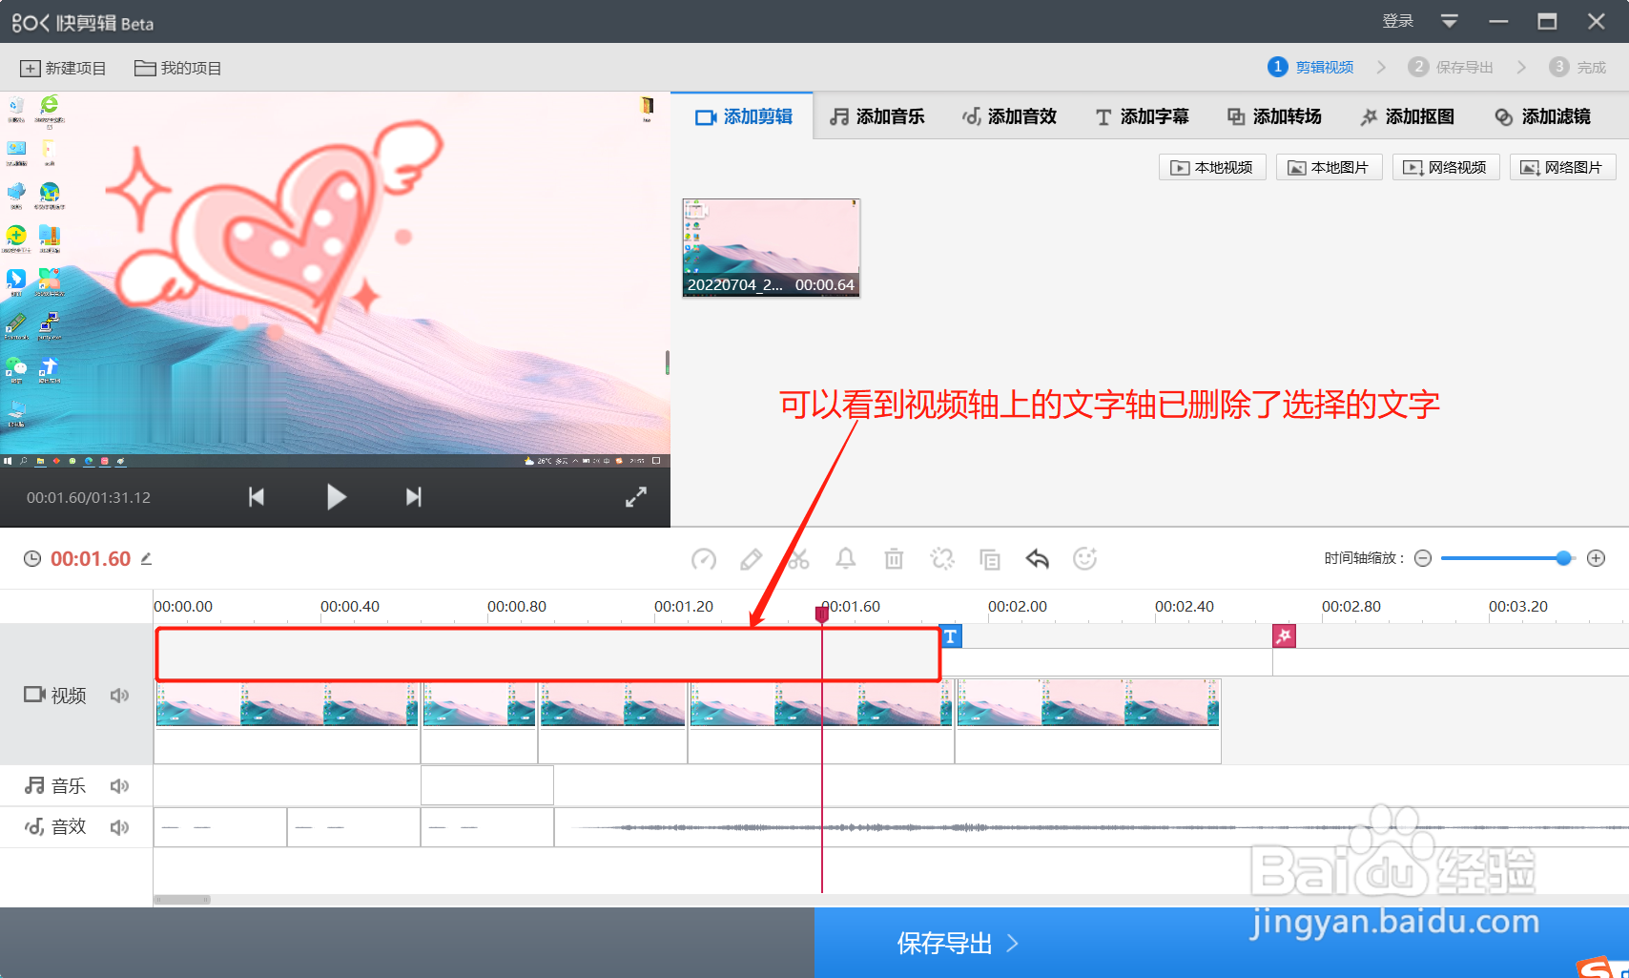Screen dimensions: 1629x978
Task: Click the pink matting marker on timeline
Action: 1285,636
